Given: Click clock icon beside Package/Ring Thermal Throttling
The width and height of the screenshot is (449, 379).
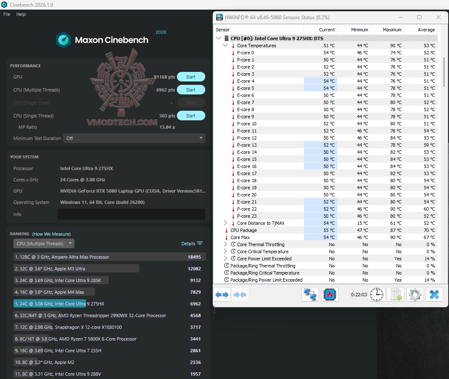Looking at the screenshot, I should (227, 266).
